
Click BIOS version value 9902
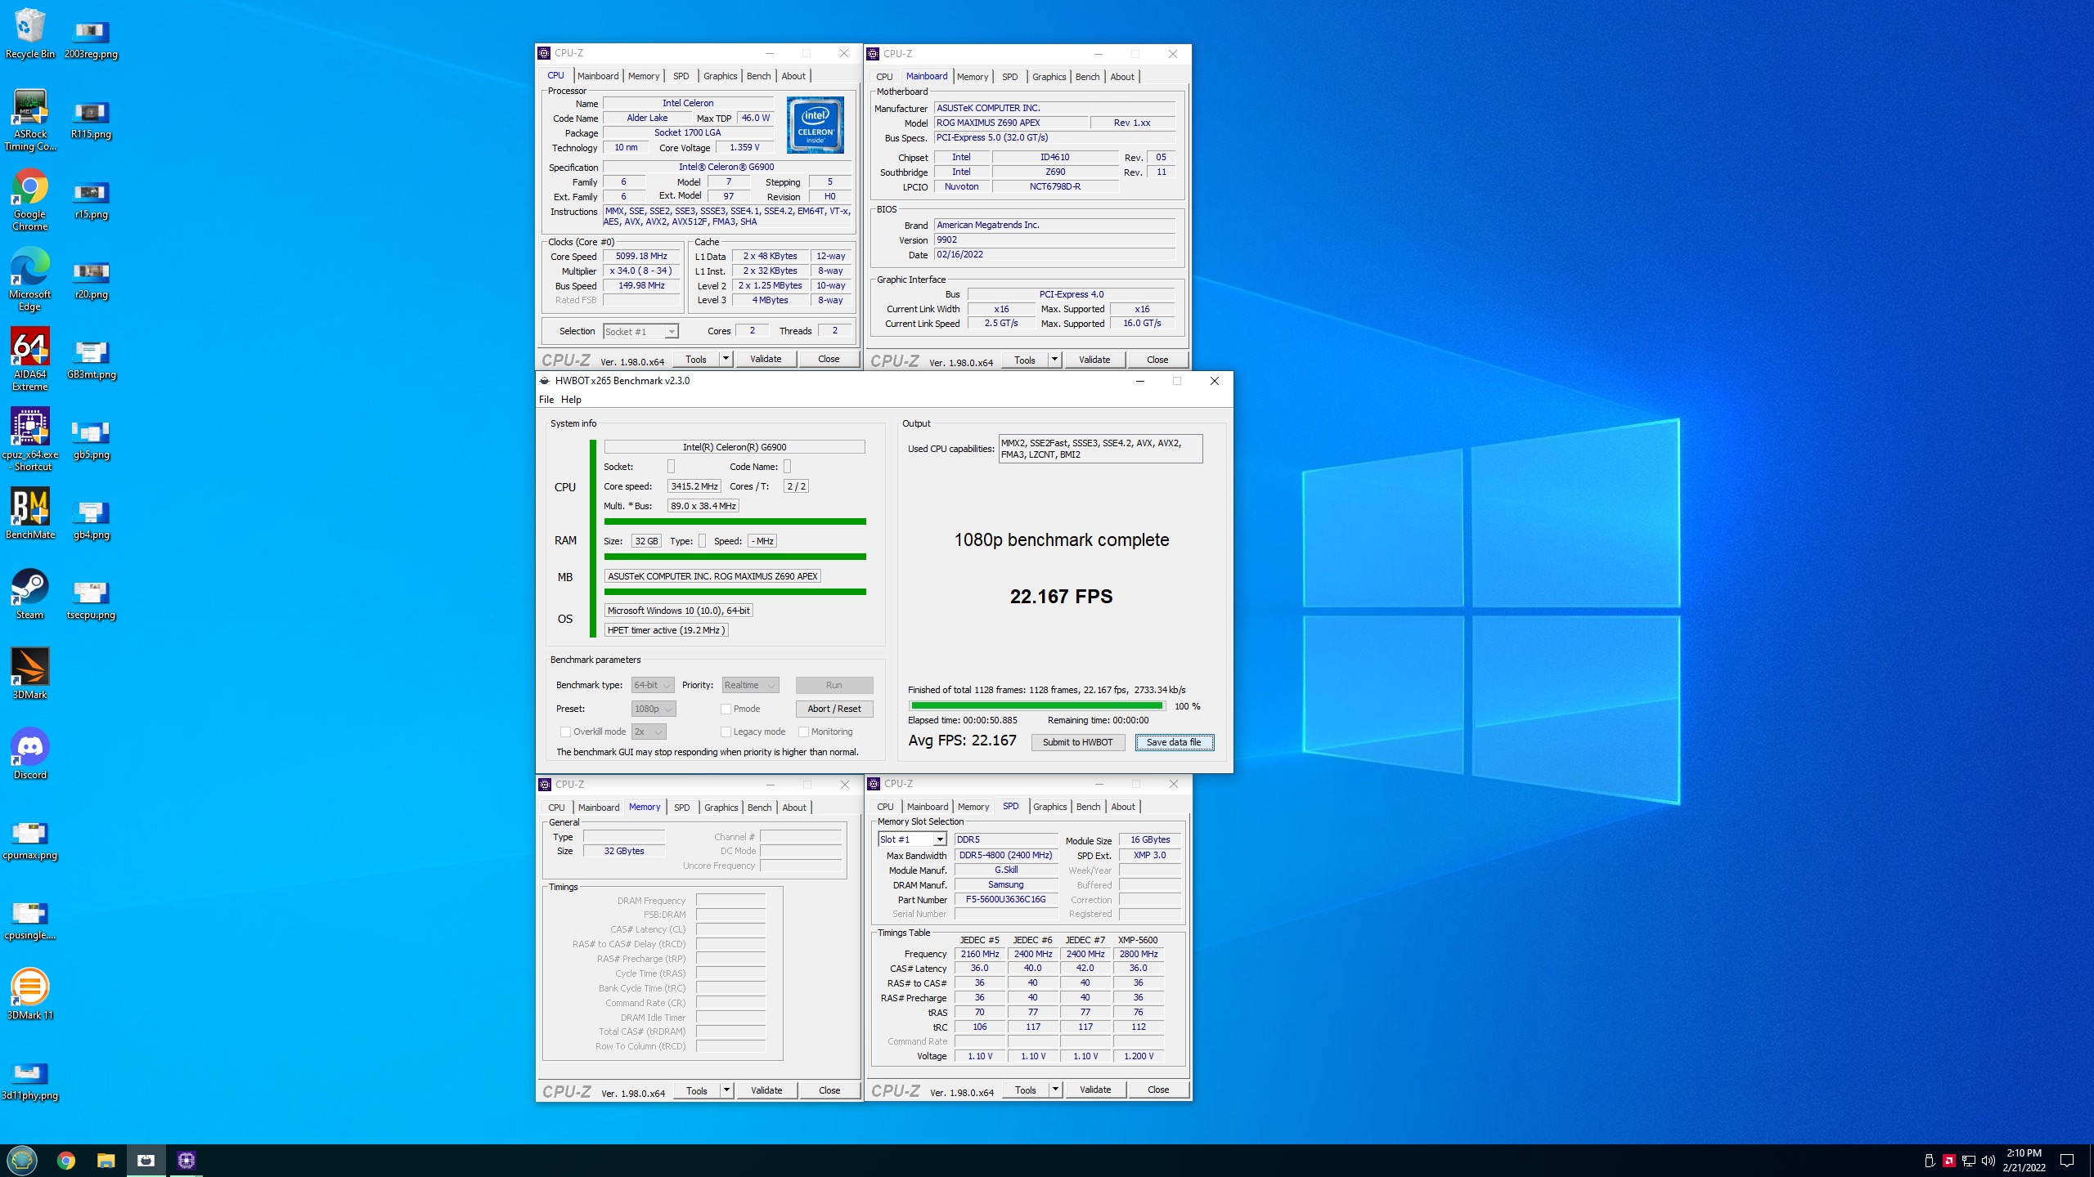click(1054, 239)
